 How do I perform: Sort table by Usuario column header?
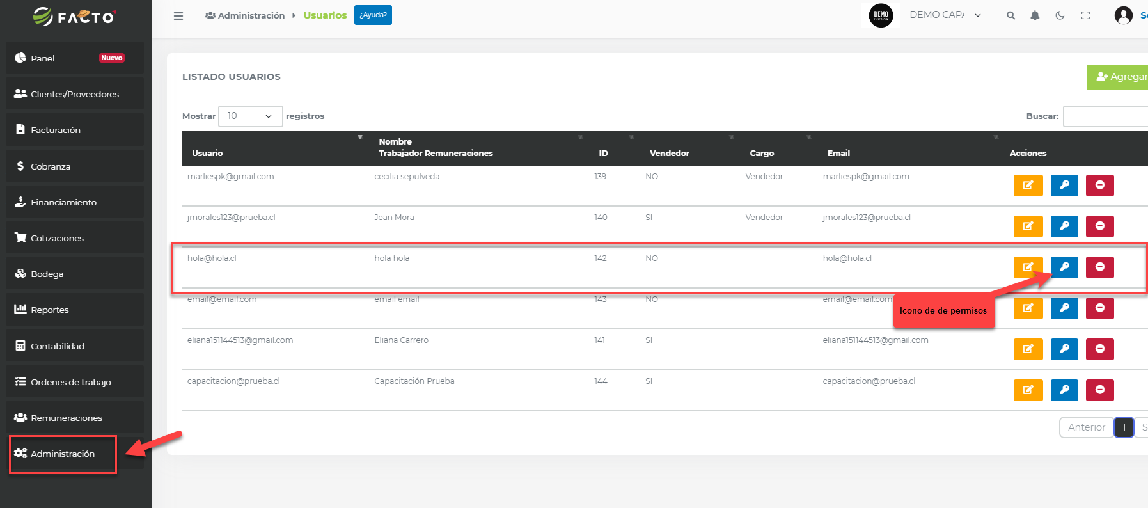(x=208, y=153)
